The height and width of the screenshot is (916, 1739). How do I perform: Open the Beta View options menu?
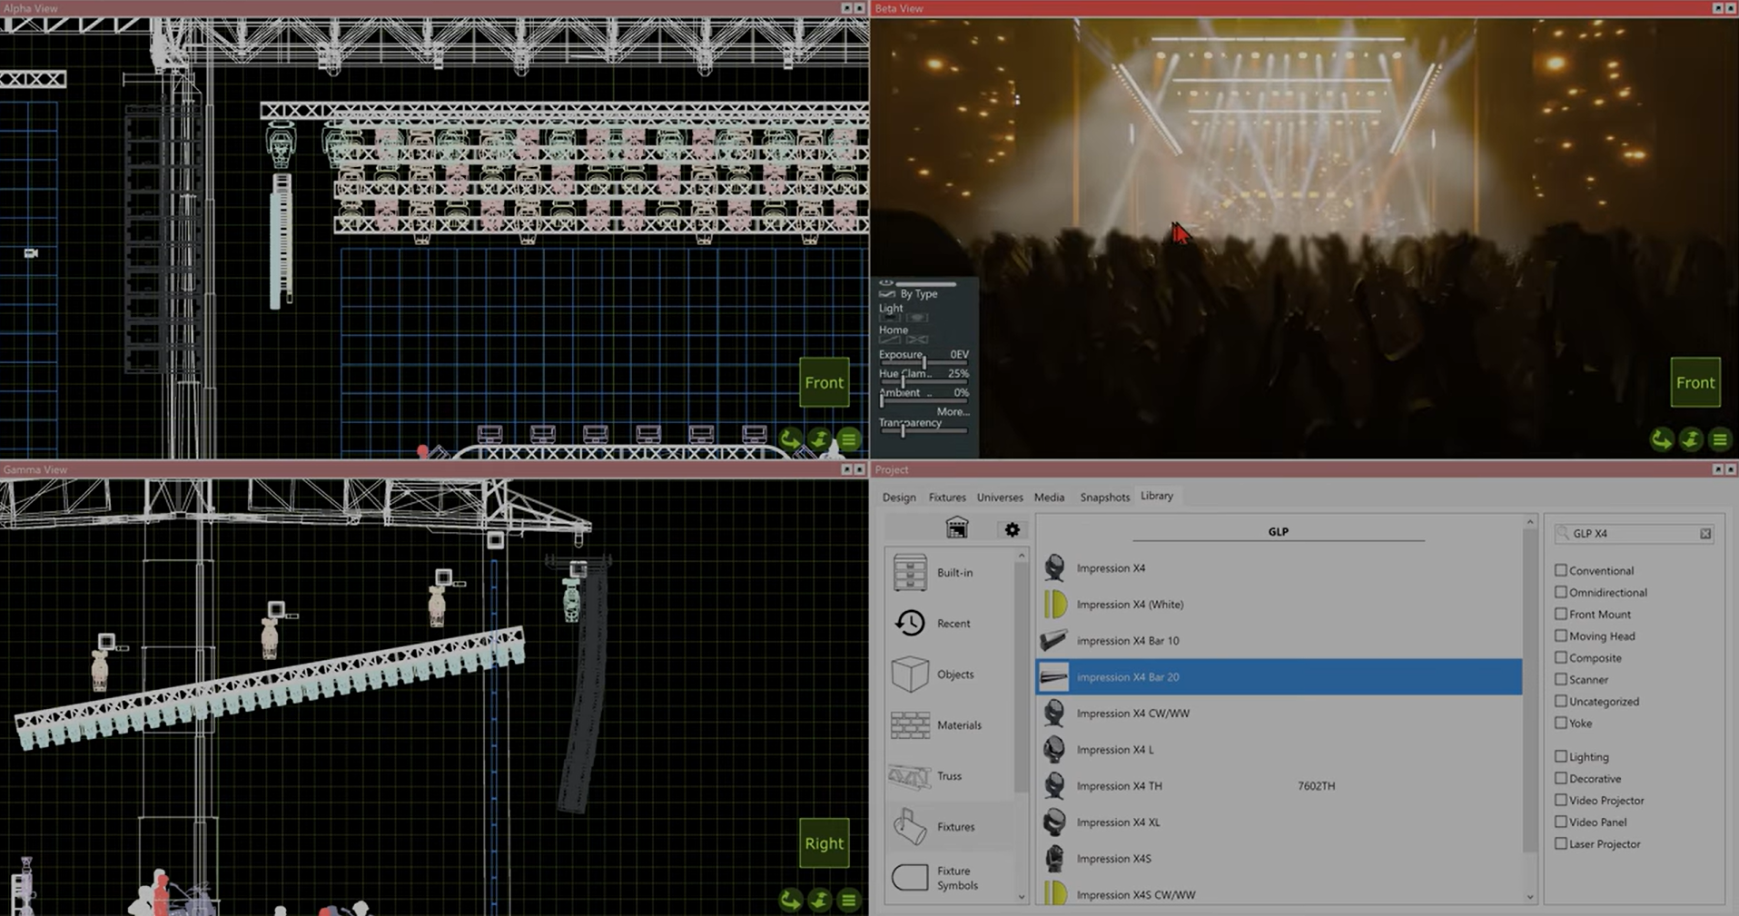pos(1720,439)
